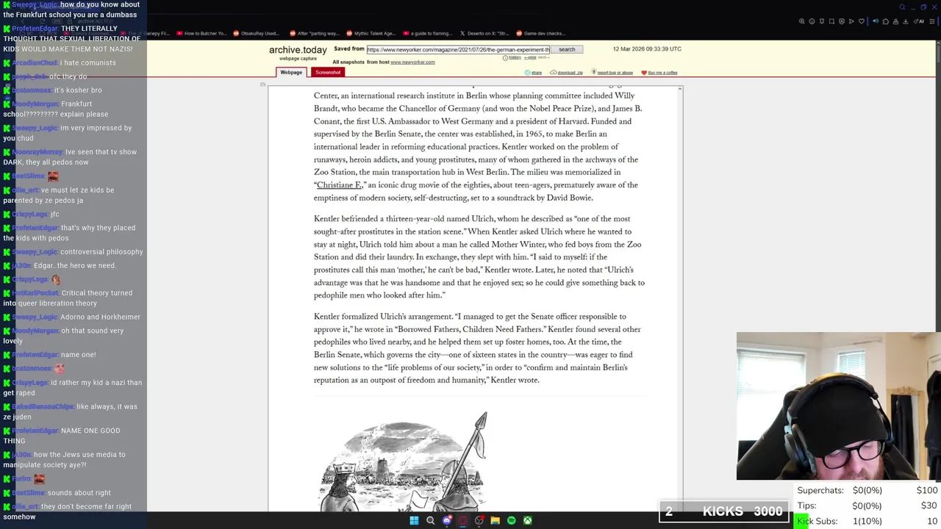Click the streamer webcam overlay
Viewport: 941px width, 529px height.
point(838,406)
